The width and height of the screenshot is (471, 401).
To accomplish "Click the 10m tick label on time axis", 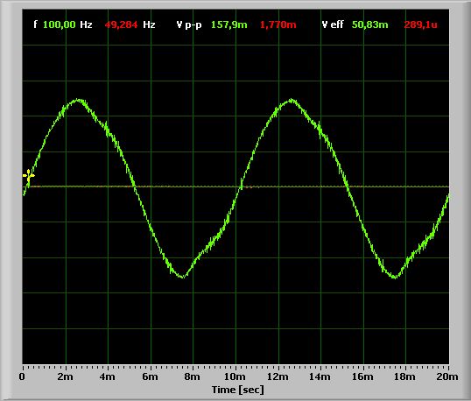I will (235, 376).
